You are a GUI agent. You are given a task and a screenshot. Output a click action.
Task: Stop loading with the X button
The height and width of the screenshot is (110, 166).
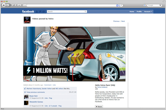point(19,5)
